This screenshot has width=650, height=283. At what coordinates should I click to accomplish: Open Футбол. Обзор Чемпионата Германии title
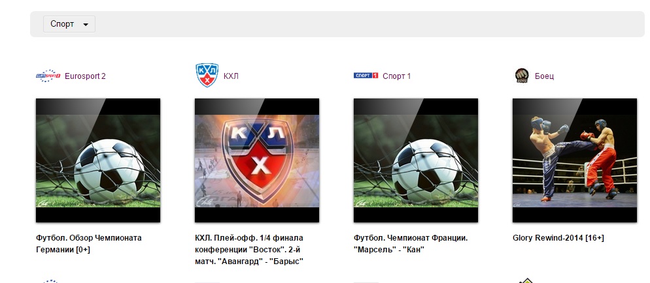point(89,244)
